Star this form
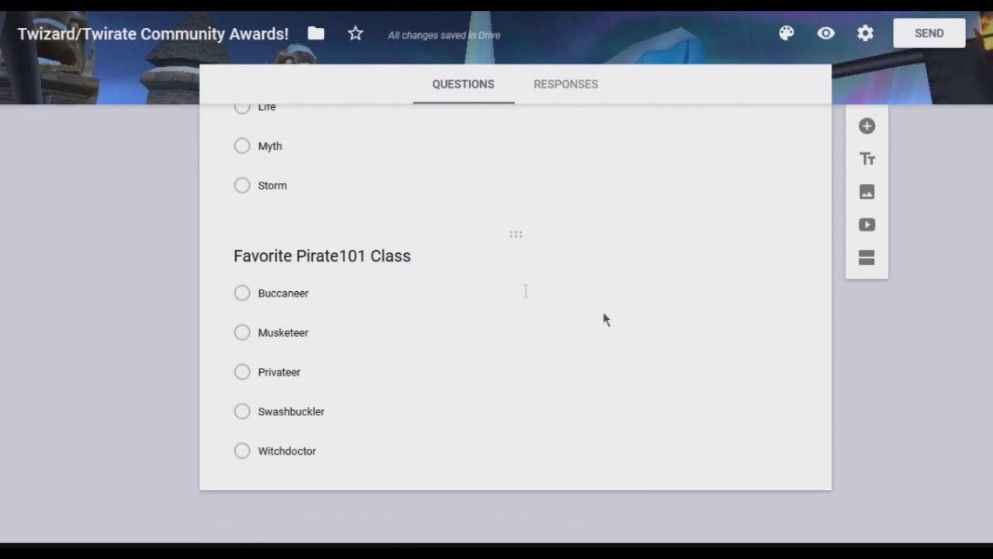This screenshot has width=993, height=559. [x=355, y=33]
